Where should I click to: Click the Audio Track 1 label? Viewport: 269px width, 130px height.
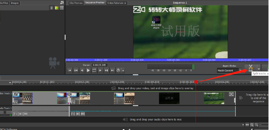pyautogui.click(x=6, y=108)
